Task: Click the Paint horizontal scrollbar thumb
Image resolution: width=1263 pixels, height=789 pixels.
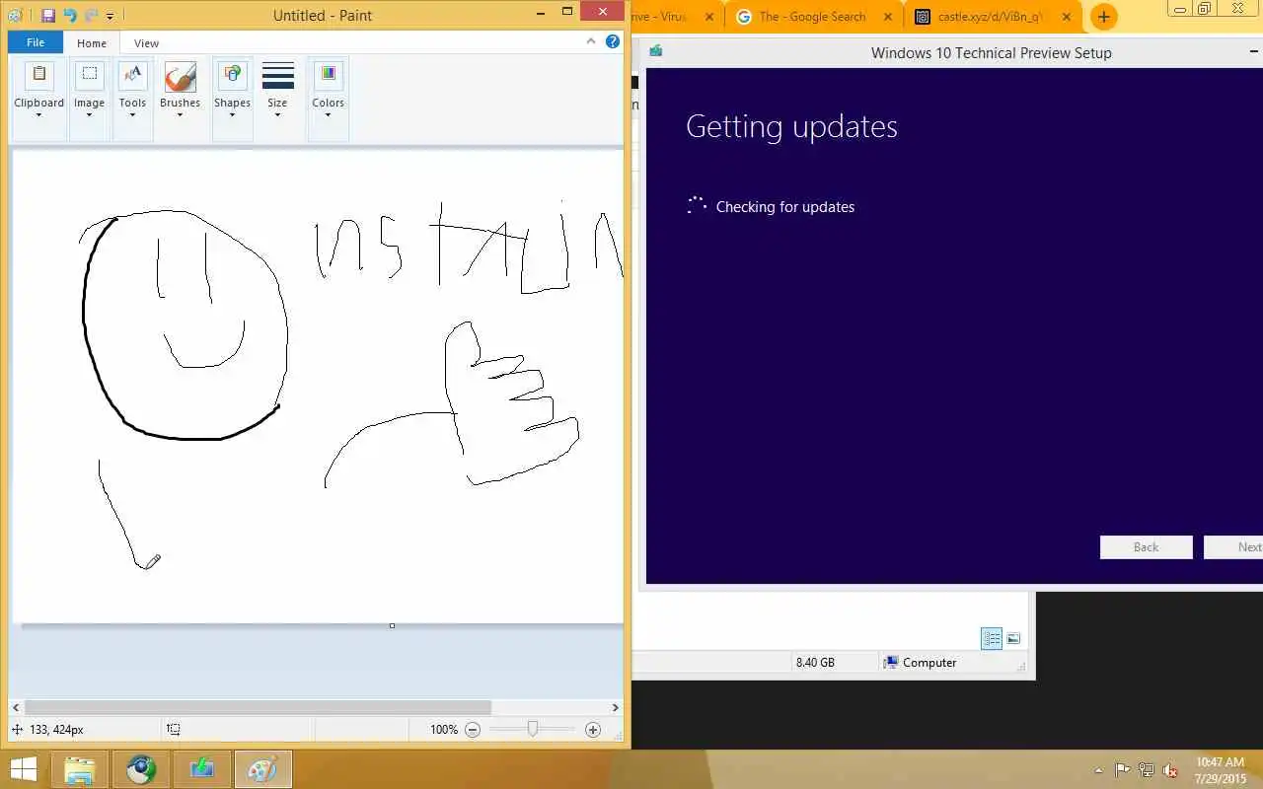Action: [x=258, y=707]
